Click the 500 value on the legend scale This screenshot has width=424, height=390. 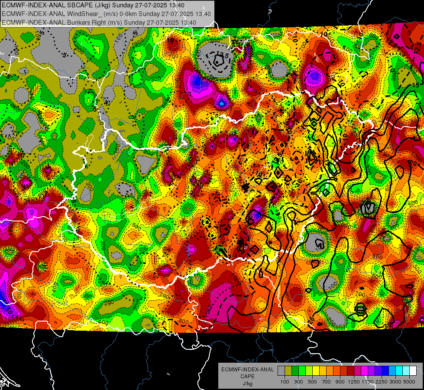[x=312, y=382]
